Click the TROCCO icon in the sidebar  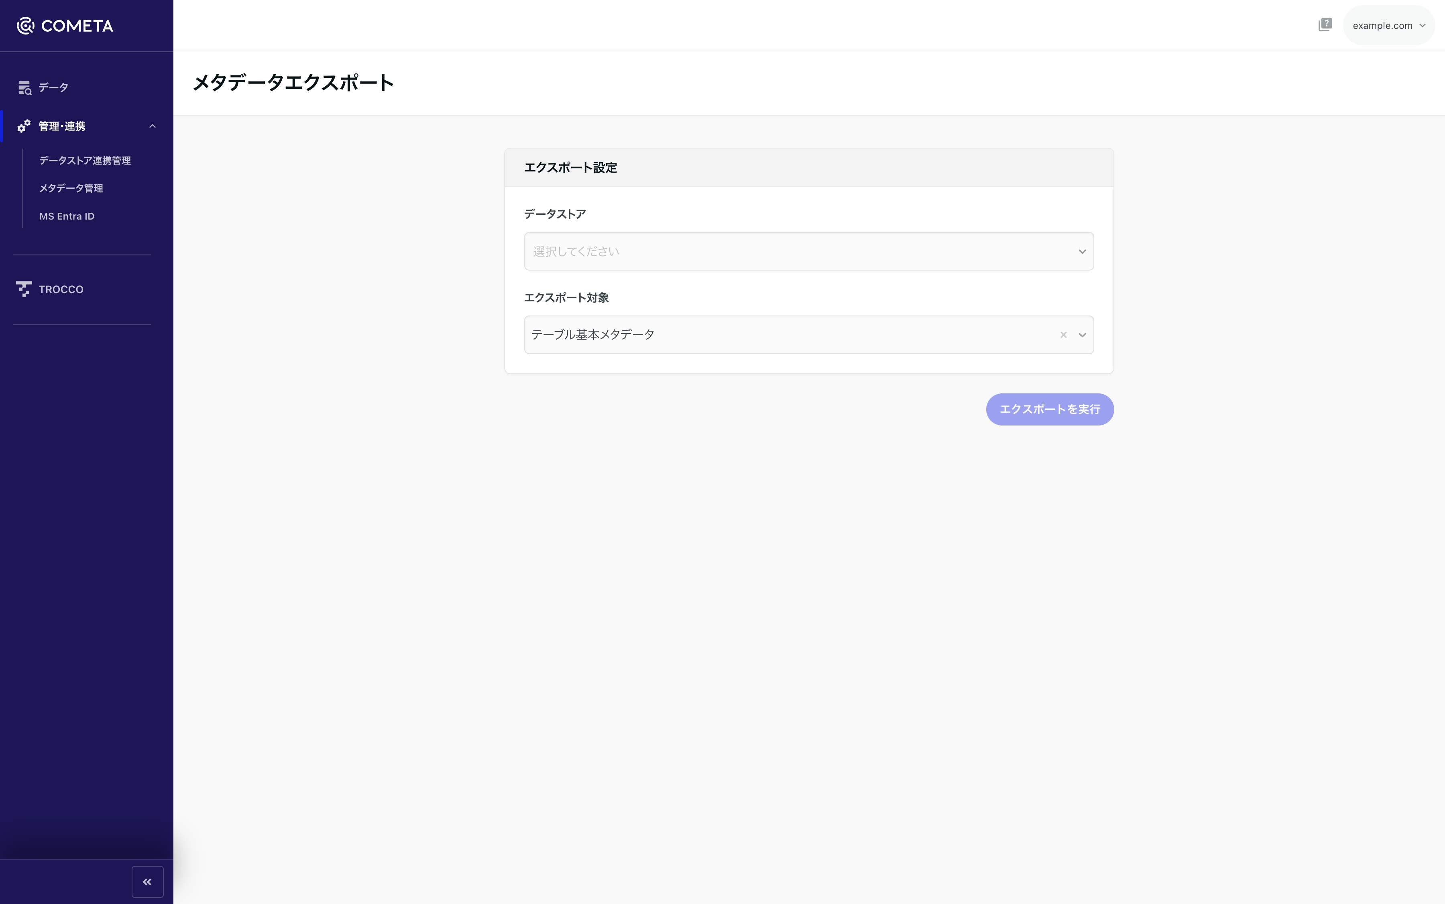(x=24, y=289)
